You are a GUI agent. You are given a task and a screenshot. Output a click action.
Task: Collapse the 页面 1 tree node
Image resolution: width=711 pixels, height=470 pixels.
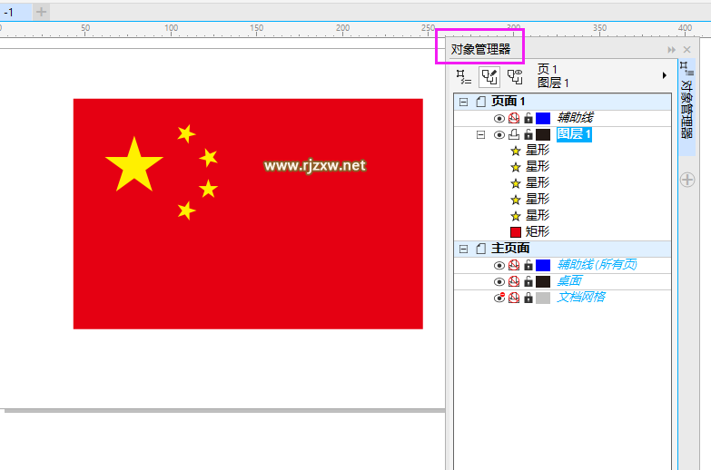click(x=463, y=102)
